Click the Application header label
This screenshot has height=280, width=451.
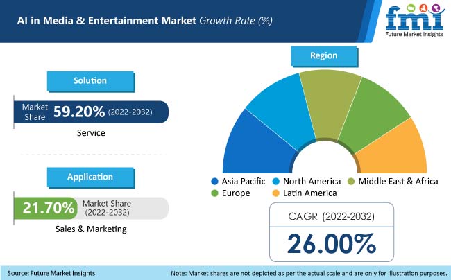[x=90, y=177]
